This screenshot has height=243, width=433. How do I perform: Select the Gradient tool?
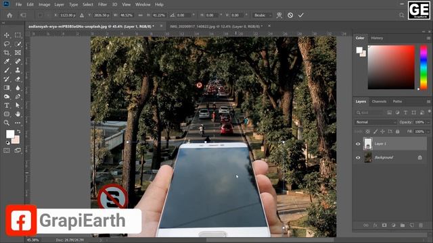[7, 88]
